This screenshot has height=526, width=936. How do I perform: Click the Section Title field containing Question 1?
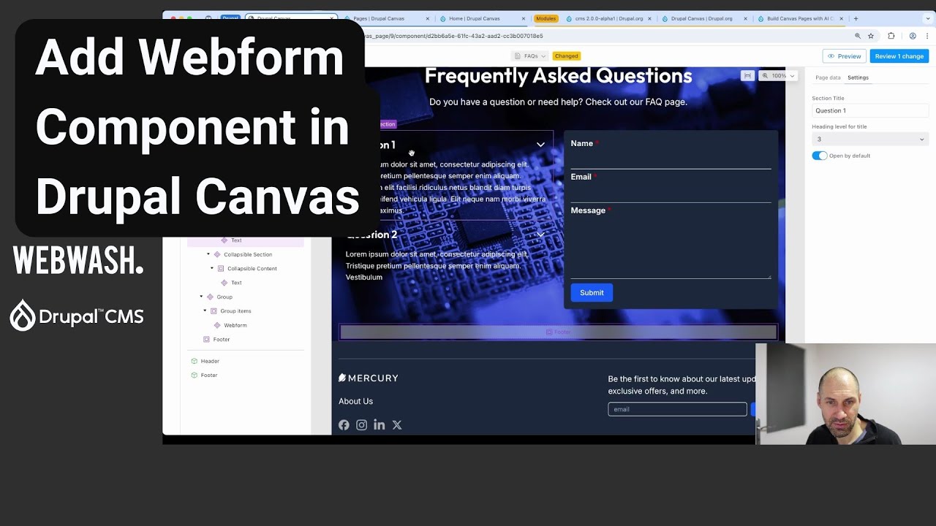(x=870, y=110)
